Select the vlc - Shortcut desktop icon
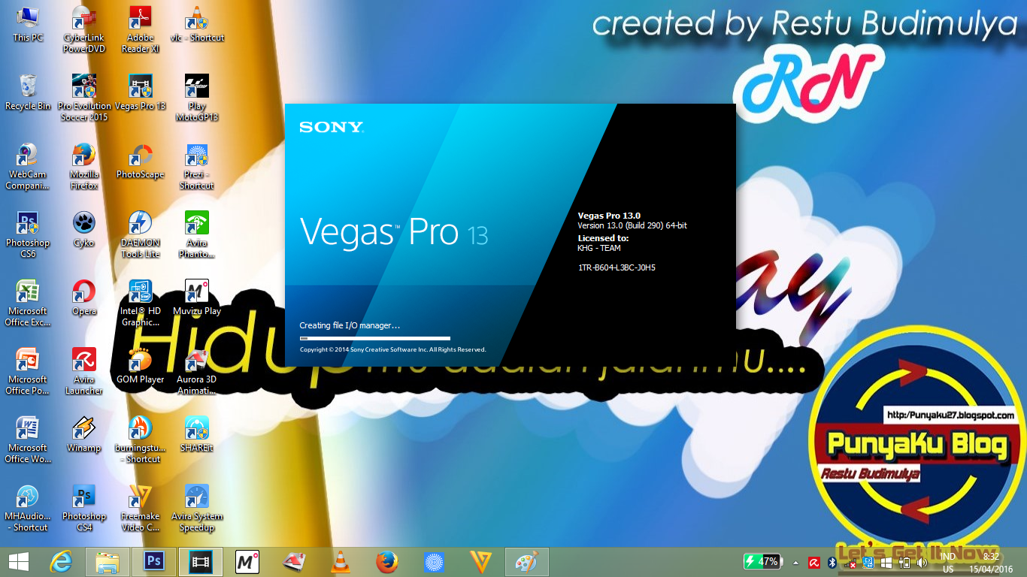This screenshot has width=1027, height=577. click(197, 24)
